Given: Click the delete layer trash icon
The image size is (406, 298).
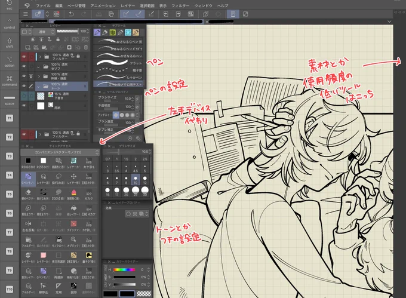Looking at the screenshot, I should [x=86, y=47].
